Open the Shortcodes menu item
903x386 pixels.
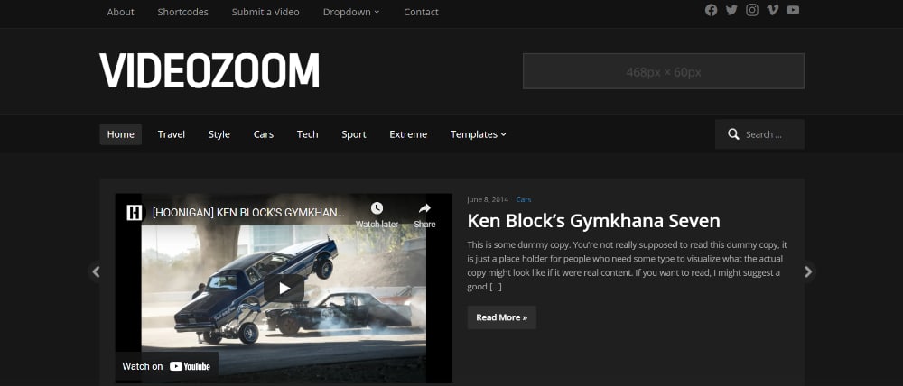tap(183, 12)
